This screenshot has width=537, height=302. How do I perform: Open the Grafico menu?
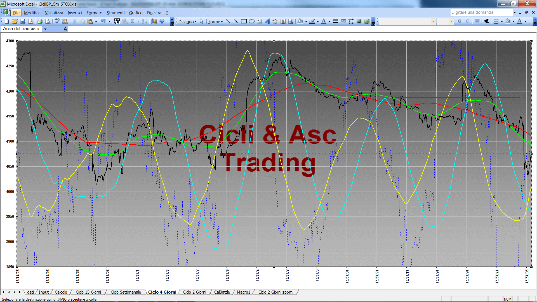coord(136,13)
